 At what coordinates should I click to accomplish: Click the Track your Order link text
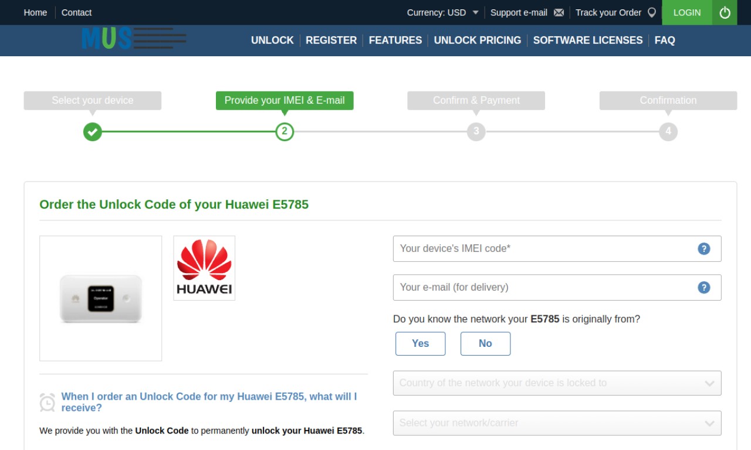[608, 12]
